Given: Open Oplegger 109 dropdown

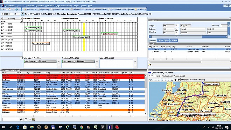Looking at the screenshot, I should [x=176, y=29].
